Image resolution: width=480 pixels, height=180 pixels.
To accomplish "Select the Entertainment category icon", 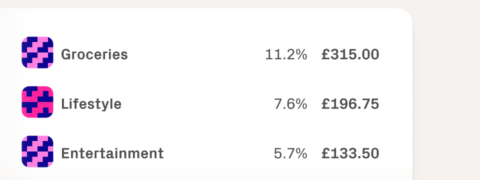I will 37,151.
